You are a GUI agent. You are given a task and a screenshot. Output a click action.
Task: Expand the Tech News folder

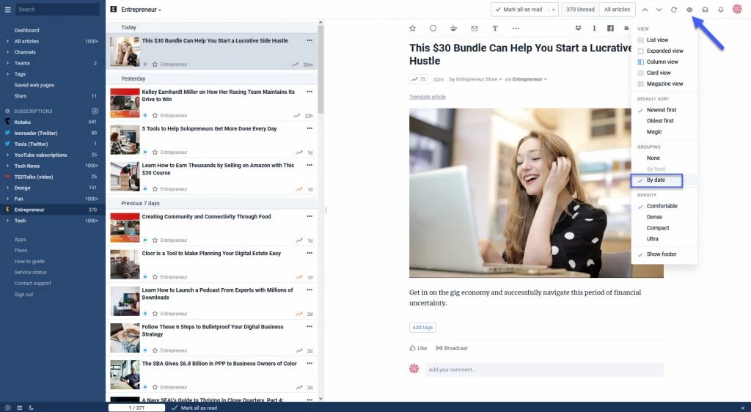pos(7,166)
